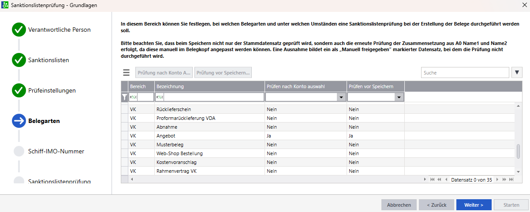Viewport: 530px width, 212px height.
Task: Open Prüfen nach Konto auswahl filter dropdown
Action: (341, 97)
